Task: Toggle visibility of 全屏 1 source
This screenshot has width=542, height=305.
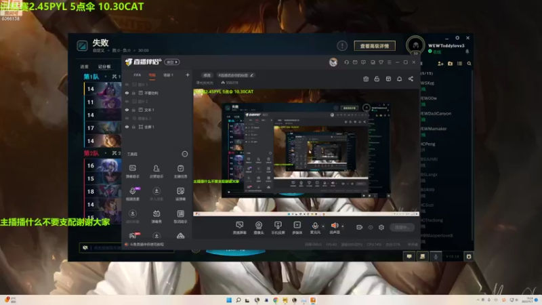Action: coord(127,127)
